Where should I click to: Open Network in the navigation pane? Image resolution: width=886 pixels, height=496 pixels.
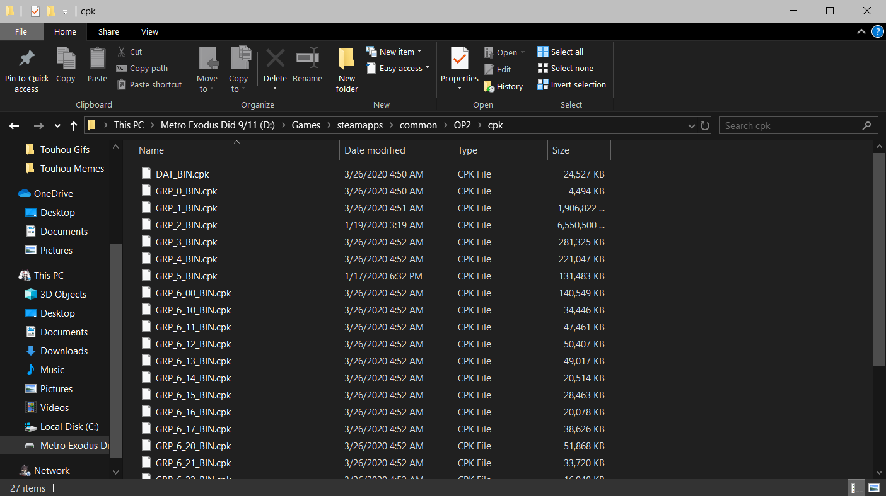52,470
